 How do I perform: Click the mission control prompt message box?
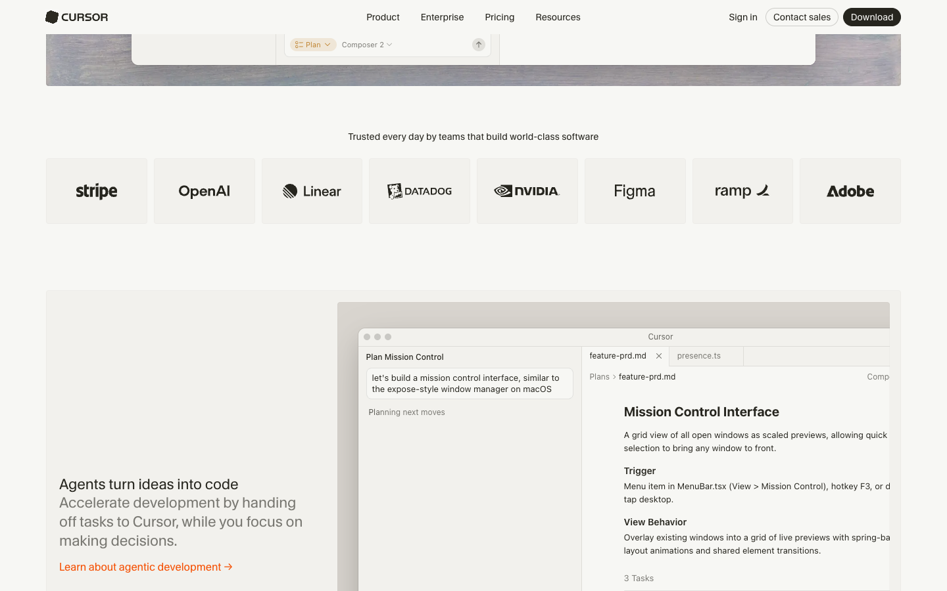point(470,383)
